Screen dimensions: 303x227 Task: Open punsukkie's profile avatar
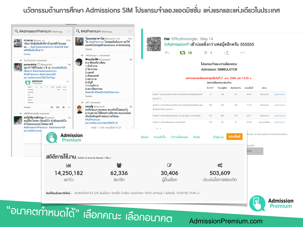(x=18, y=67)
